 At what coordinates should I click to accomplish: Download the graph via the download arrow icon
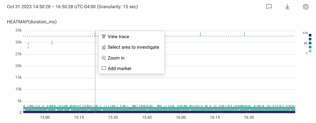287,7
